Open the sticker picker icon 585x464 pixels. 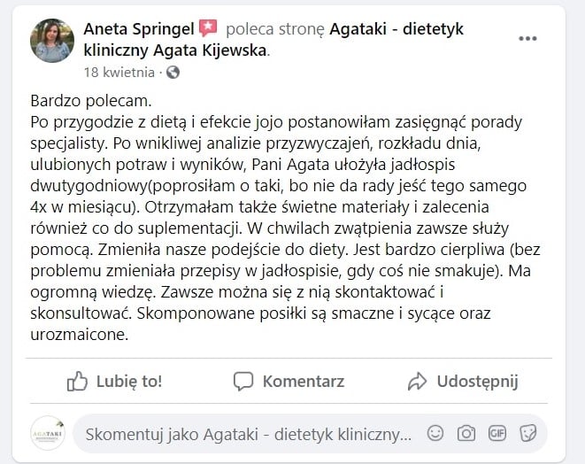[528, 433]
